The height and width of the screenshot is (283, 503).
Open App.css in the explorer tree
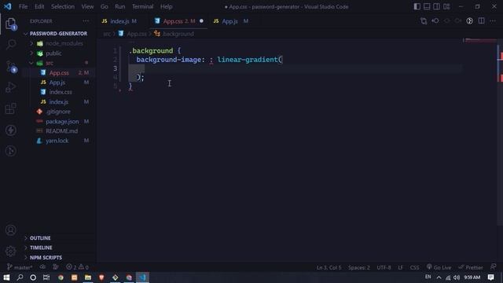tap(59, 73)
